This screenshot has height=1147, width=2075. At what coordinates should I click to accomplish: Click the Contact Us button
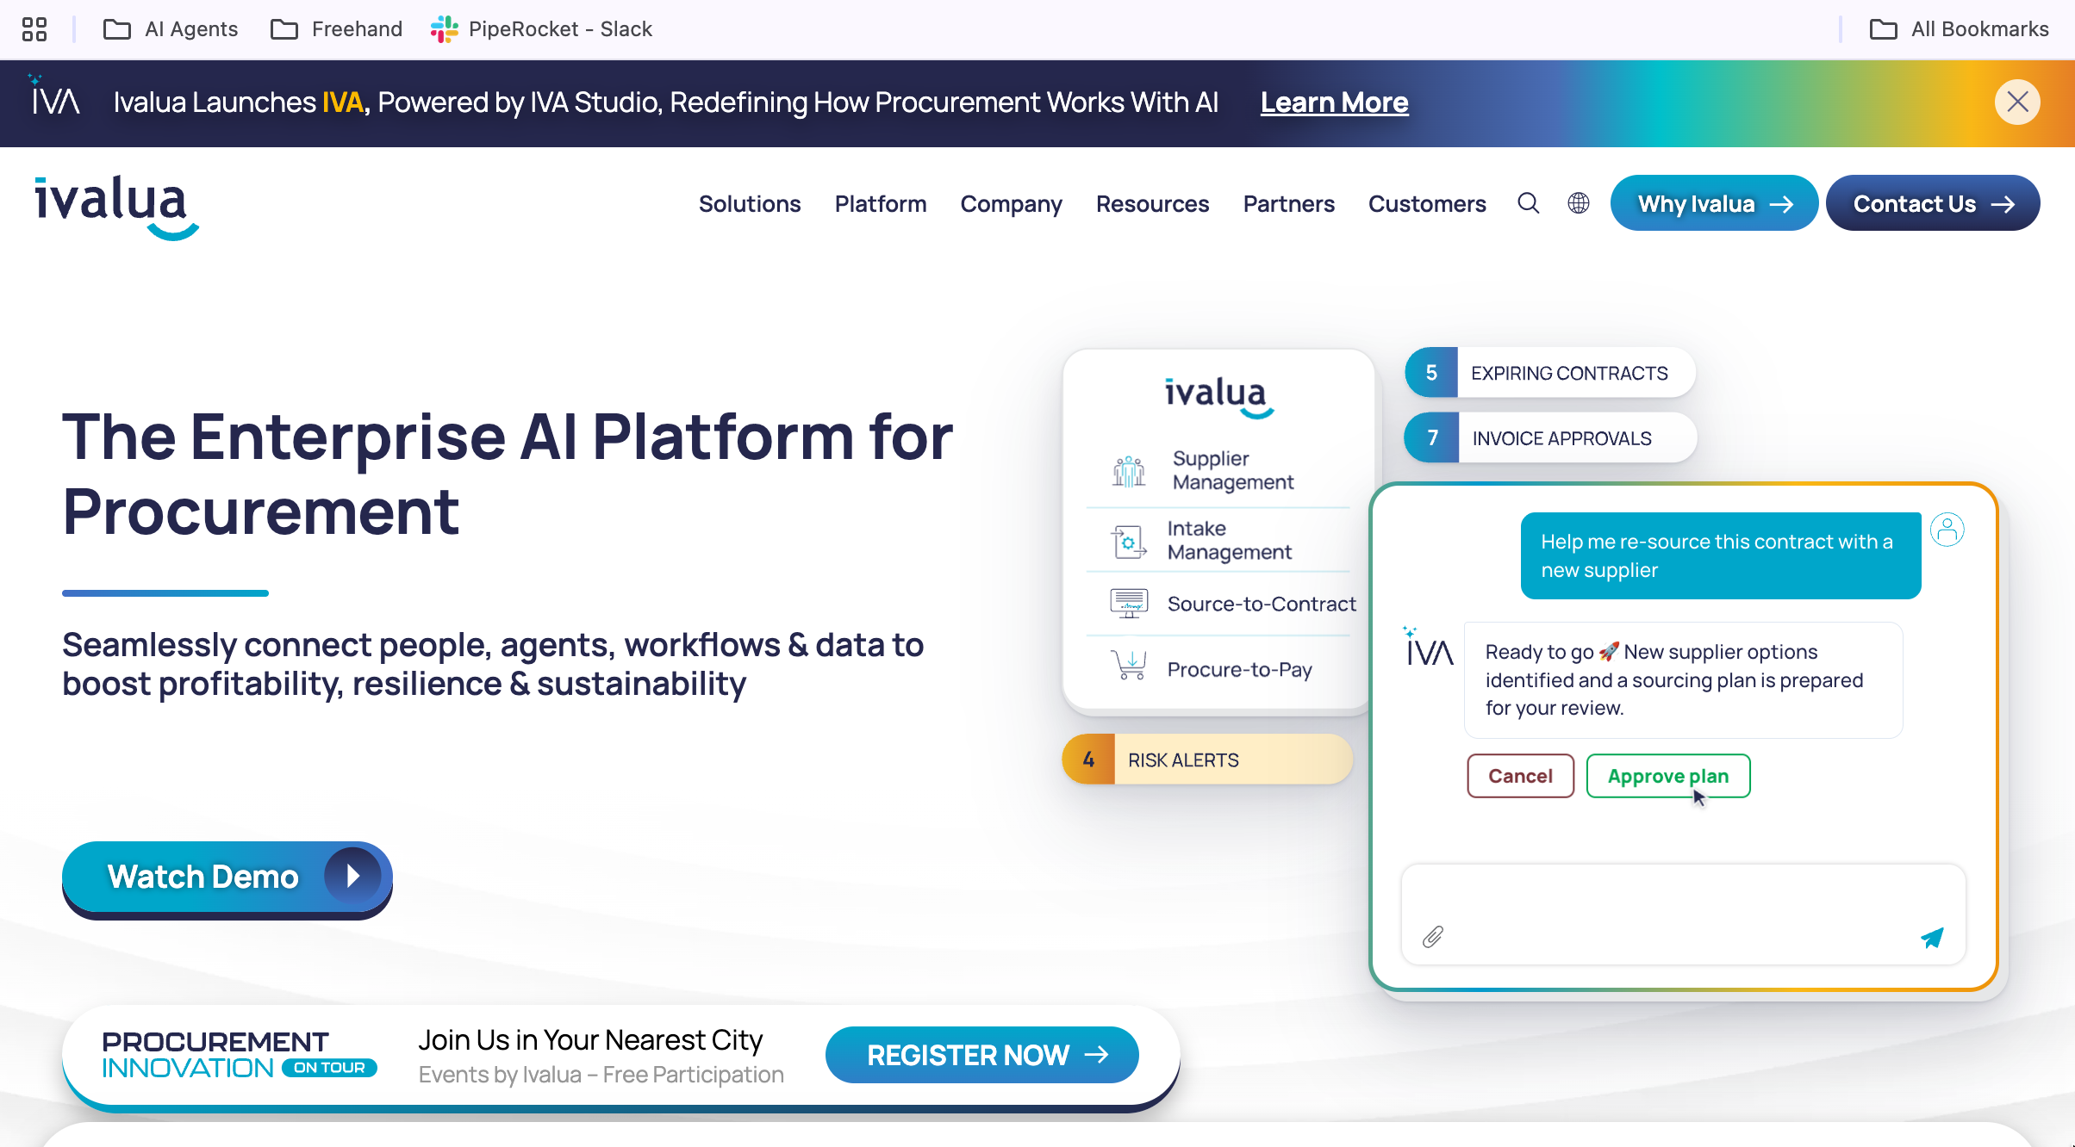click(1933, 203)
